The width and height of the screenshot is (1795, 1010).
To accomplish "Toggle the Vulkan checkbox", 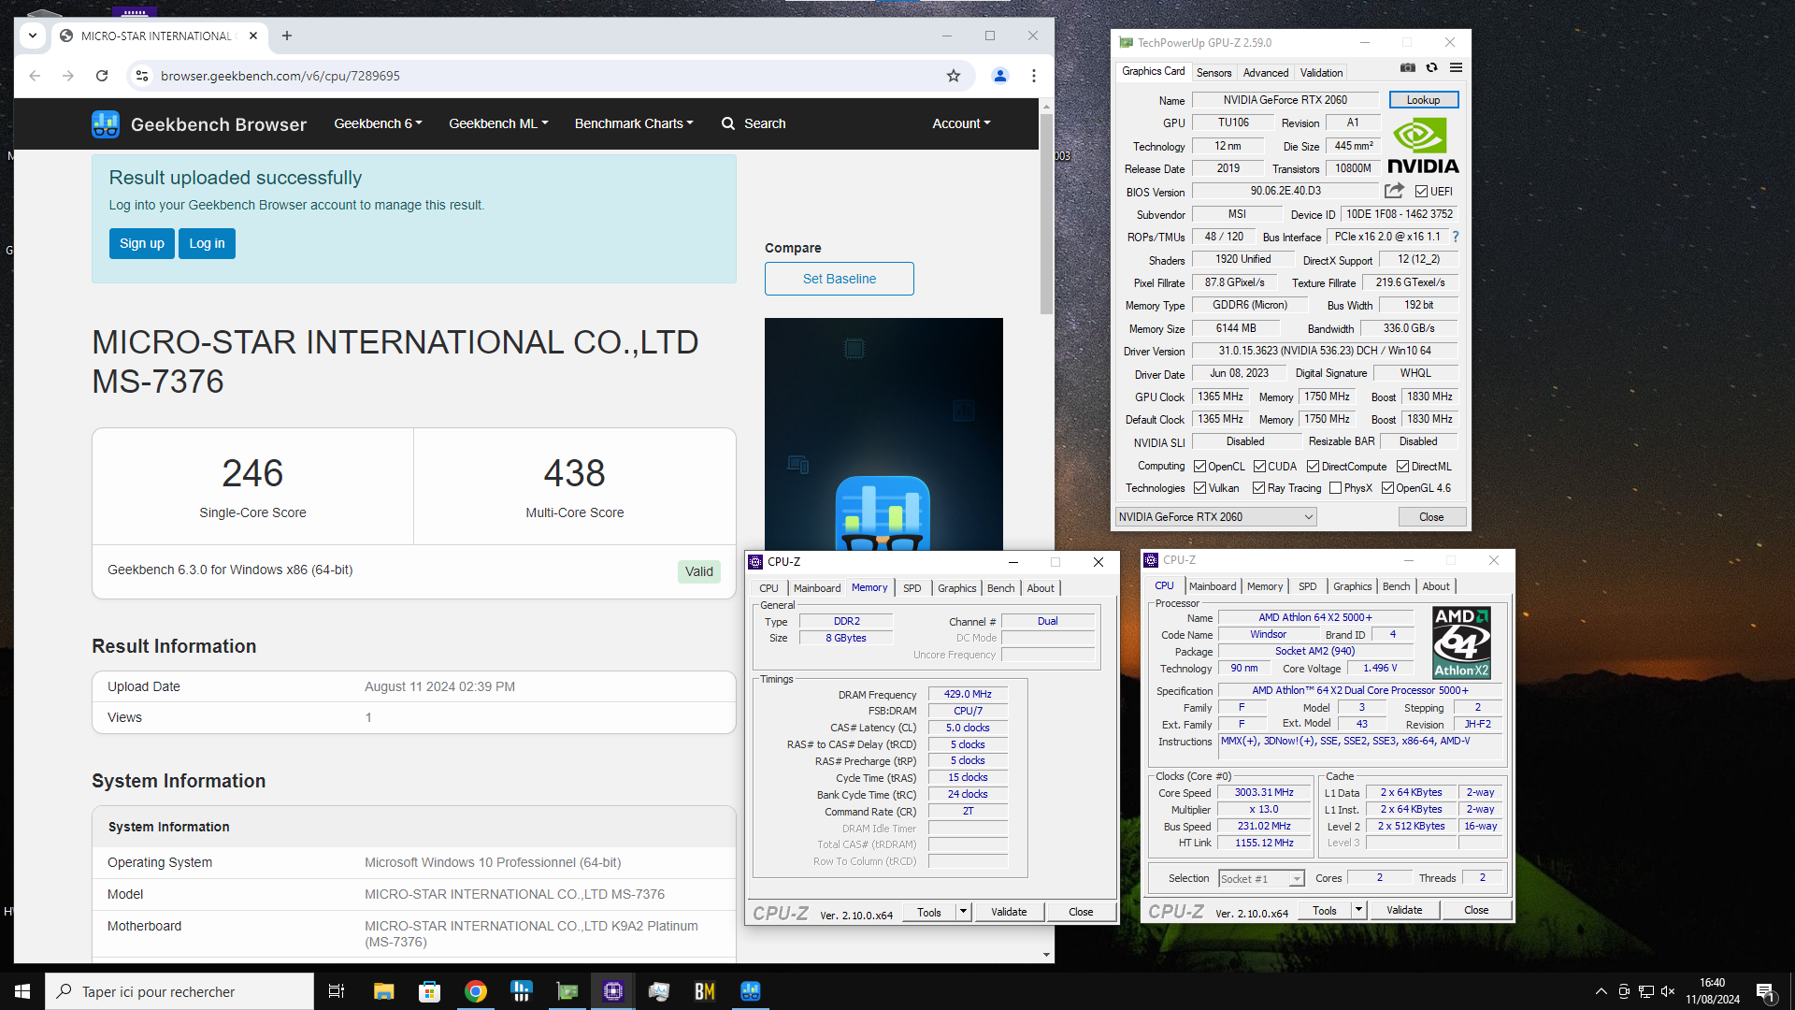I will (1199, 488).
